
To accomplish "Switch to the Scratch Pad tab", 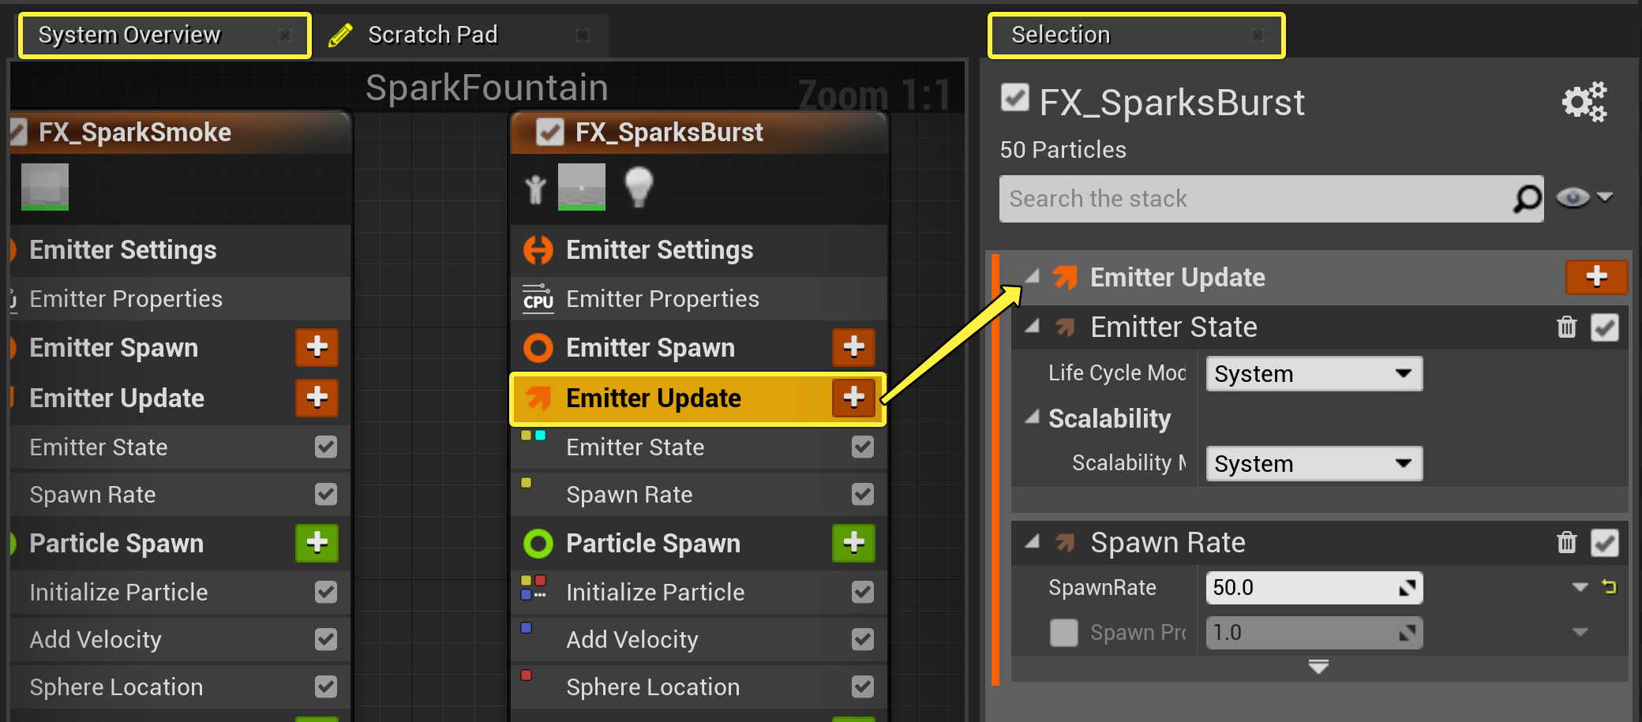I will pos(433,35).
